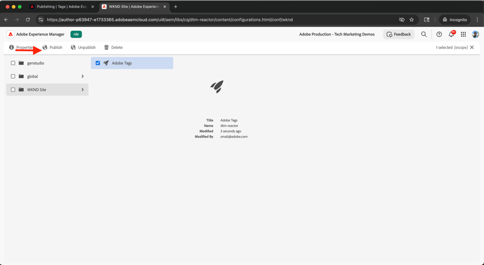
Task: Click the green rde environment badge
Action: [76, 34]
